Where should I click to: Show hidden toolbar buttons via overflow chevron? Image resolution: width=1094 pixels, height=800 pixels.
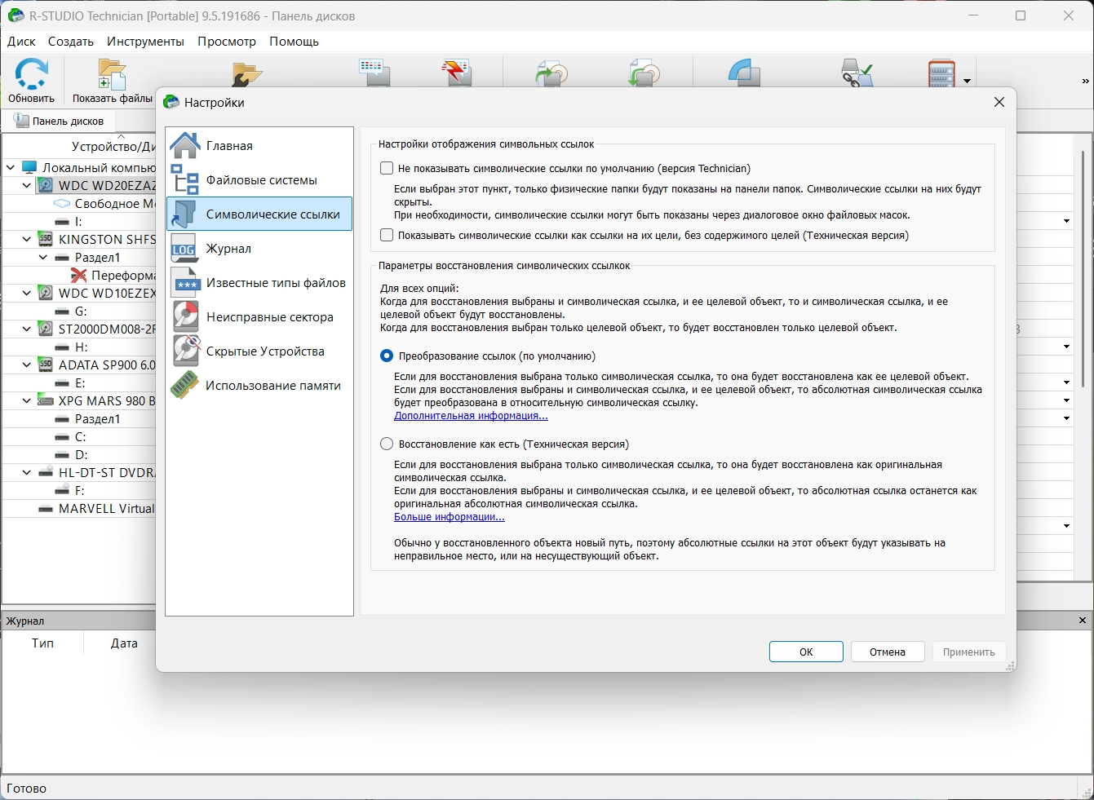point(1085,81)
